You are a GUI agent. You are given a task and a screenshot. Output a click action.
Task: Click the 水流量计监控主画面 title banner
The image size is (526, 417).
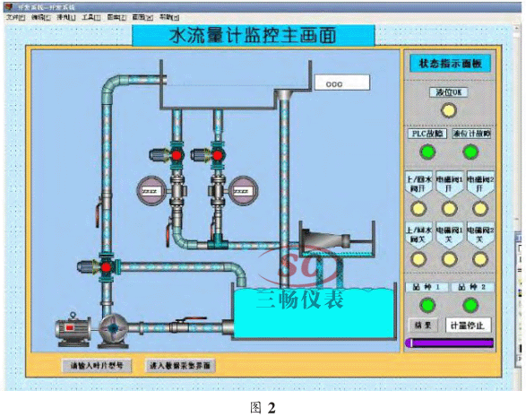(254, 35)
